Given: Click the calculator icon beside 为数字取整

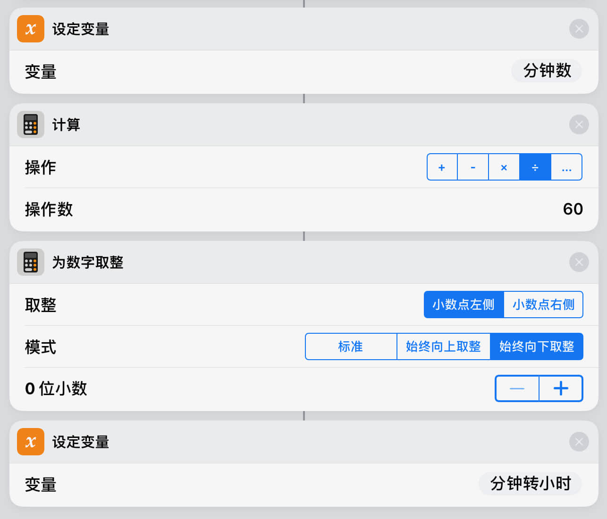Looking at the screenshot, I should pyautogui.click(x=31, y=262).
